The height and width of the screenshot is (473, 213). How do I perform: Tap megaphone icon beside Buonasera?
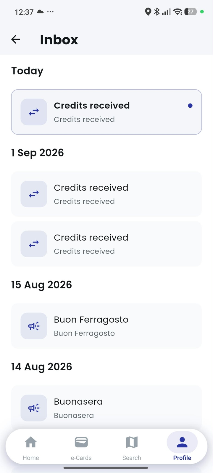(34, 408)
